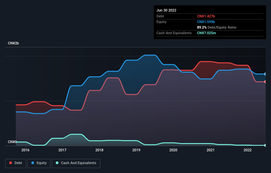
Task: Select the red Debt endpoint marker on chart
Action: (265, 82)
